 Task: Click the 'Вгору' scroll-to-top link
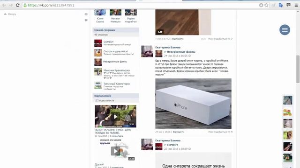point(10,14)
